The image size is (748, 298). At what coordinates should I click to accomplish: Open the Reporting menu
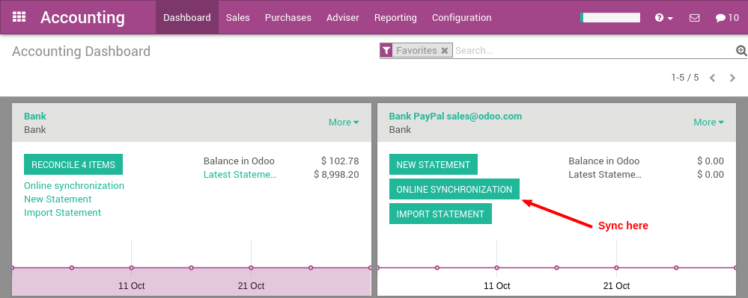(x=395, y=18)
